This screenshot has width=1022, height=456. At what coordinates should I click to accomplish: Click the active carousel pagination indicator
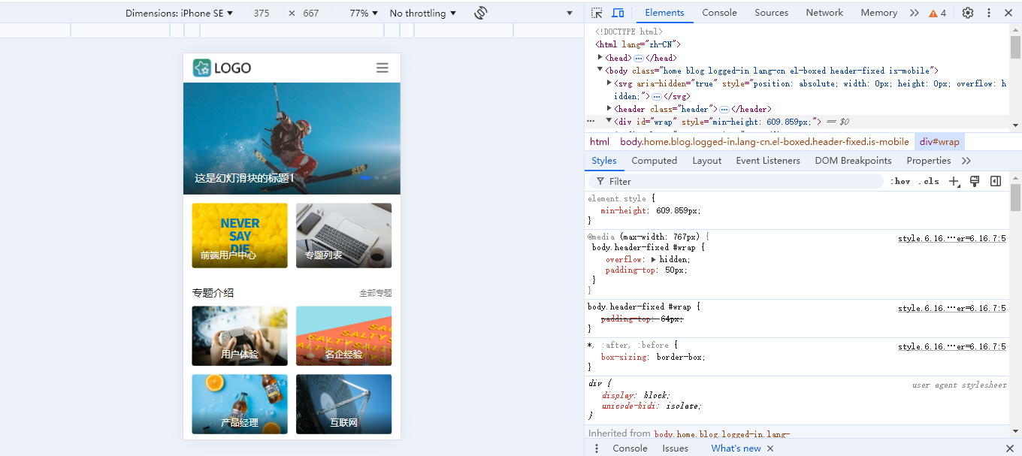pos(367,178)
